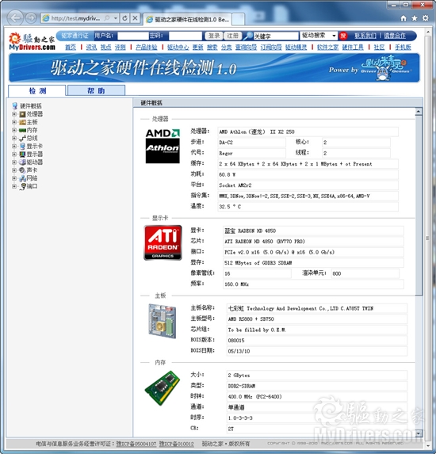
Task: Click the MyDrivers.com site logo
Action: (x=32, y=41)
